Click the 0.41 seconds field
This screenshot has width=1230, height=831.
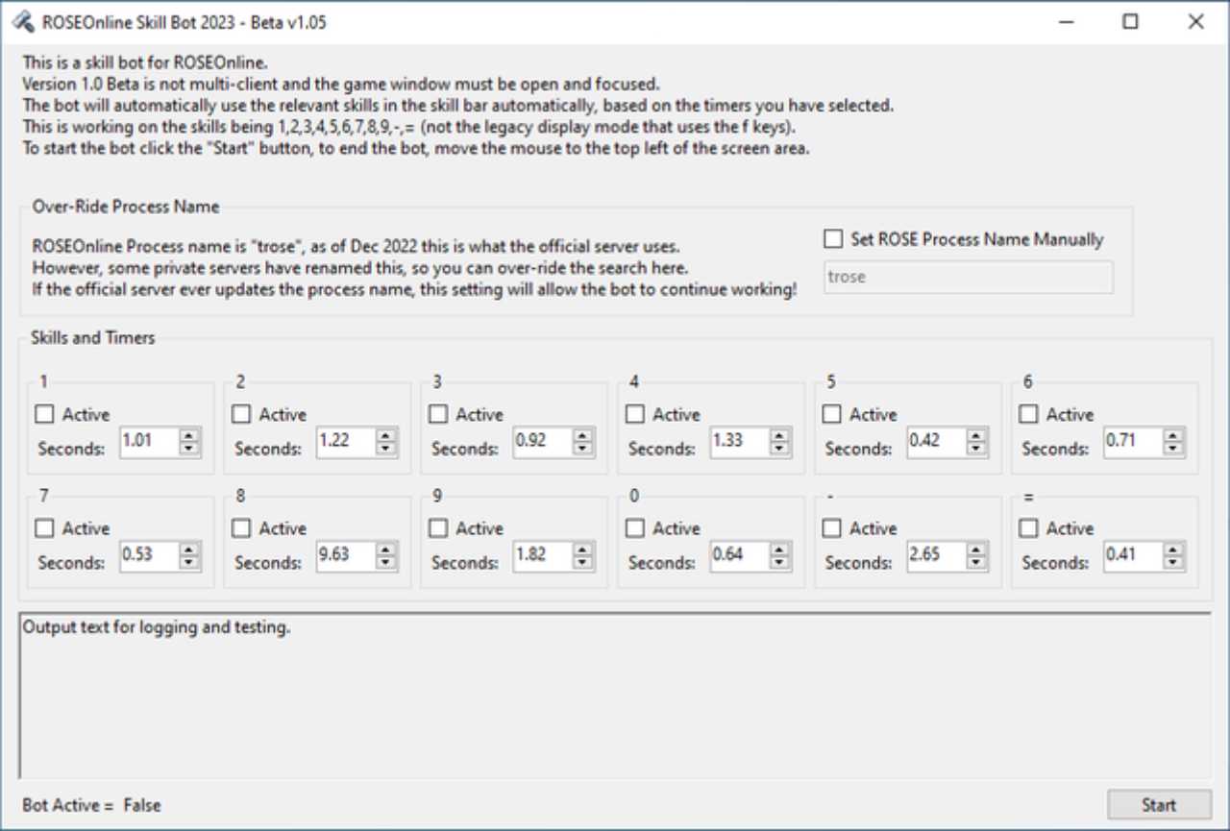click(x=1133, y=555)
